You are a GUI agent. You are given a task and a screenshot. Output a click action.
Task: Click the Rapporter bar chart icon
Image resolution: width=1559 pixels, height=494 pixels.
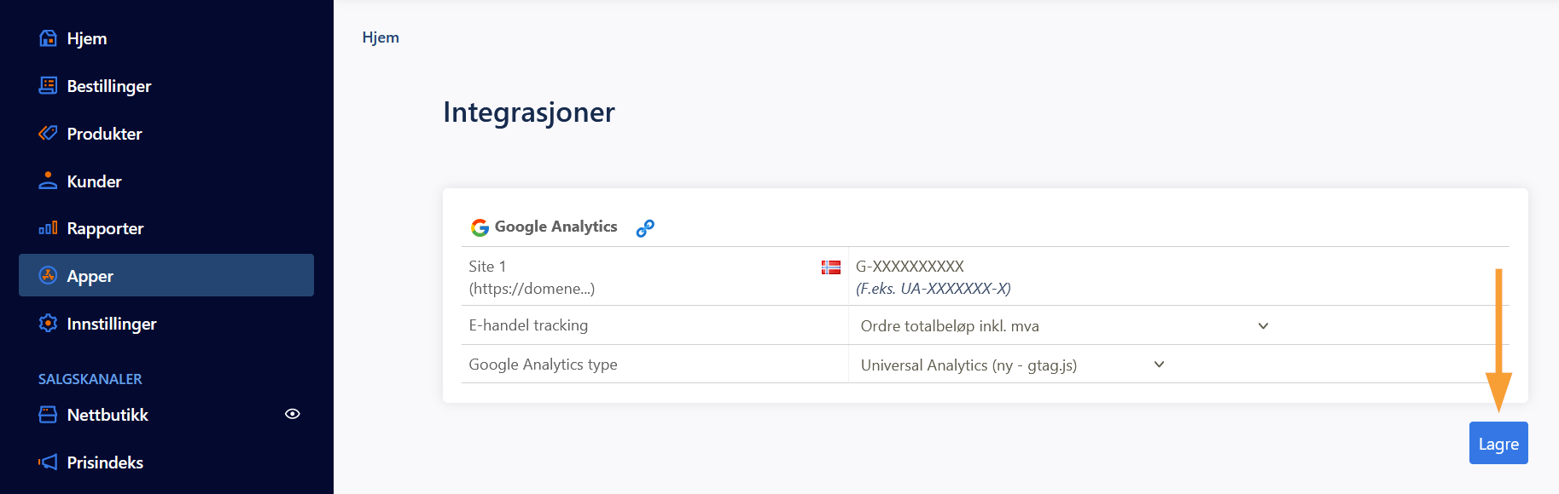coord(48,228)
